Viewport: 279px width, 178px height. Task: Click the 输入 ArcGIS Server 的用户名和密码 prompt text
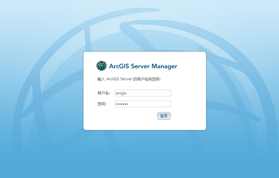pos(129,79)
